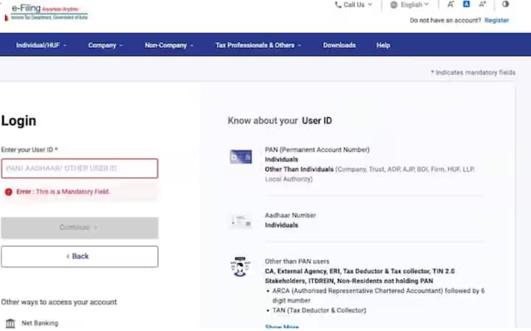Click the 'Enter your User ID' label

(29, 150)
